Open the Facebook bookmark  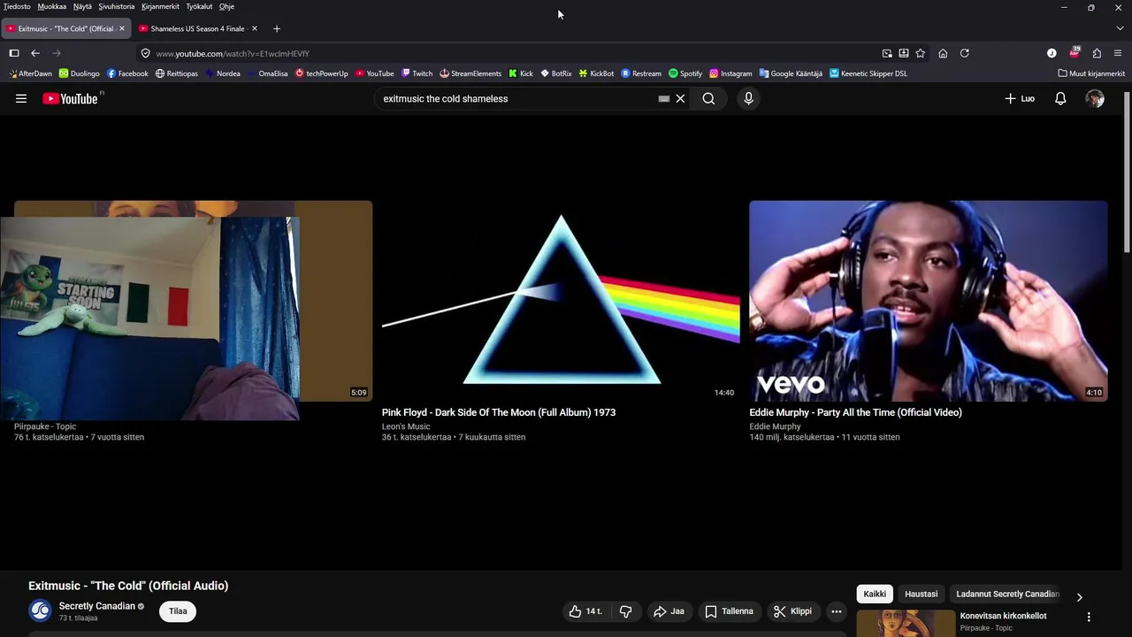click(x=127, y=73)
